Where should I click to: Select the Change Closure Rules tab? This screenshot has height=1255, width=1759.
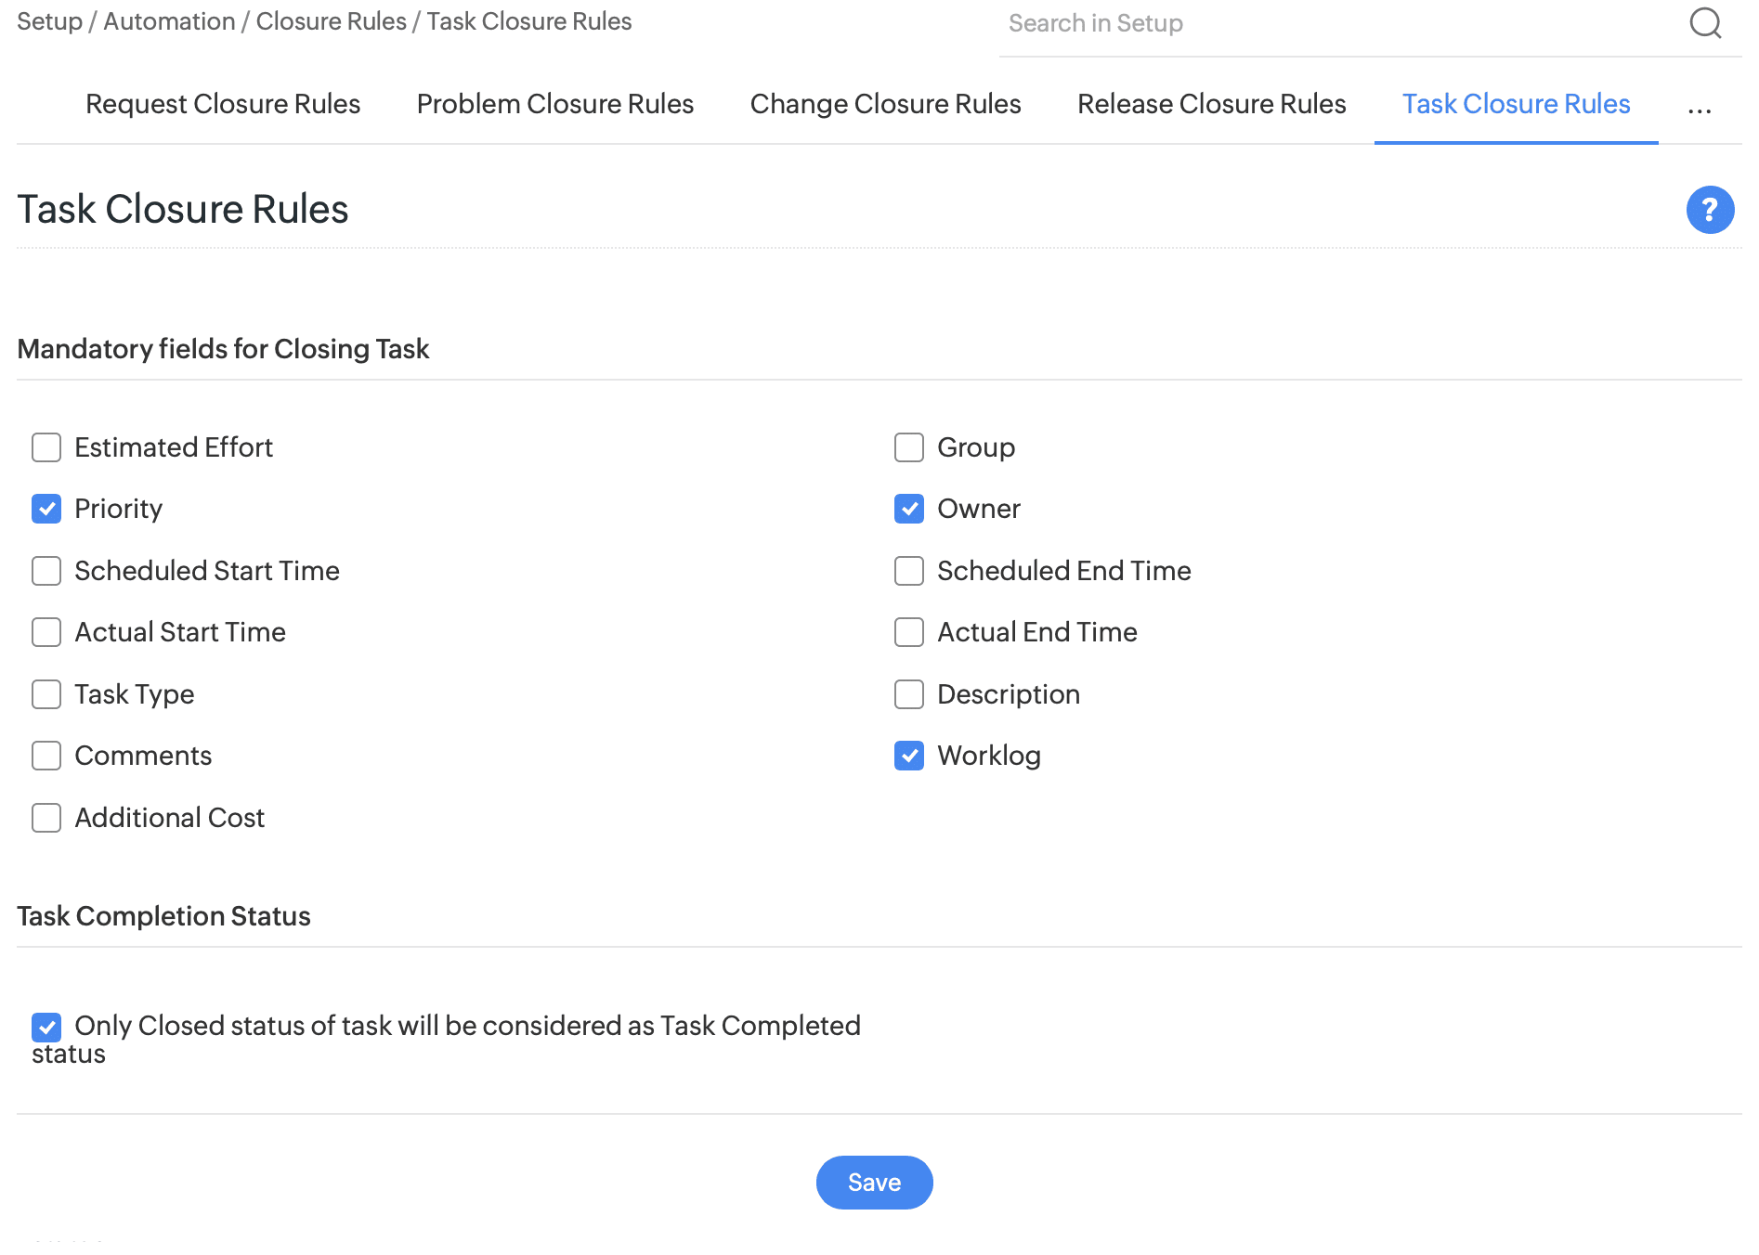pyautogui.click(x=885, y=104)
